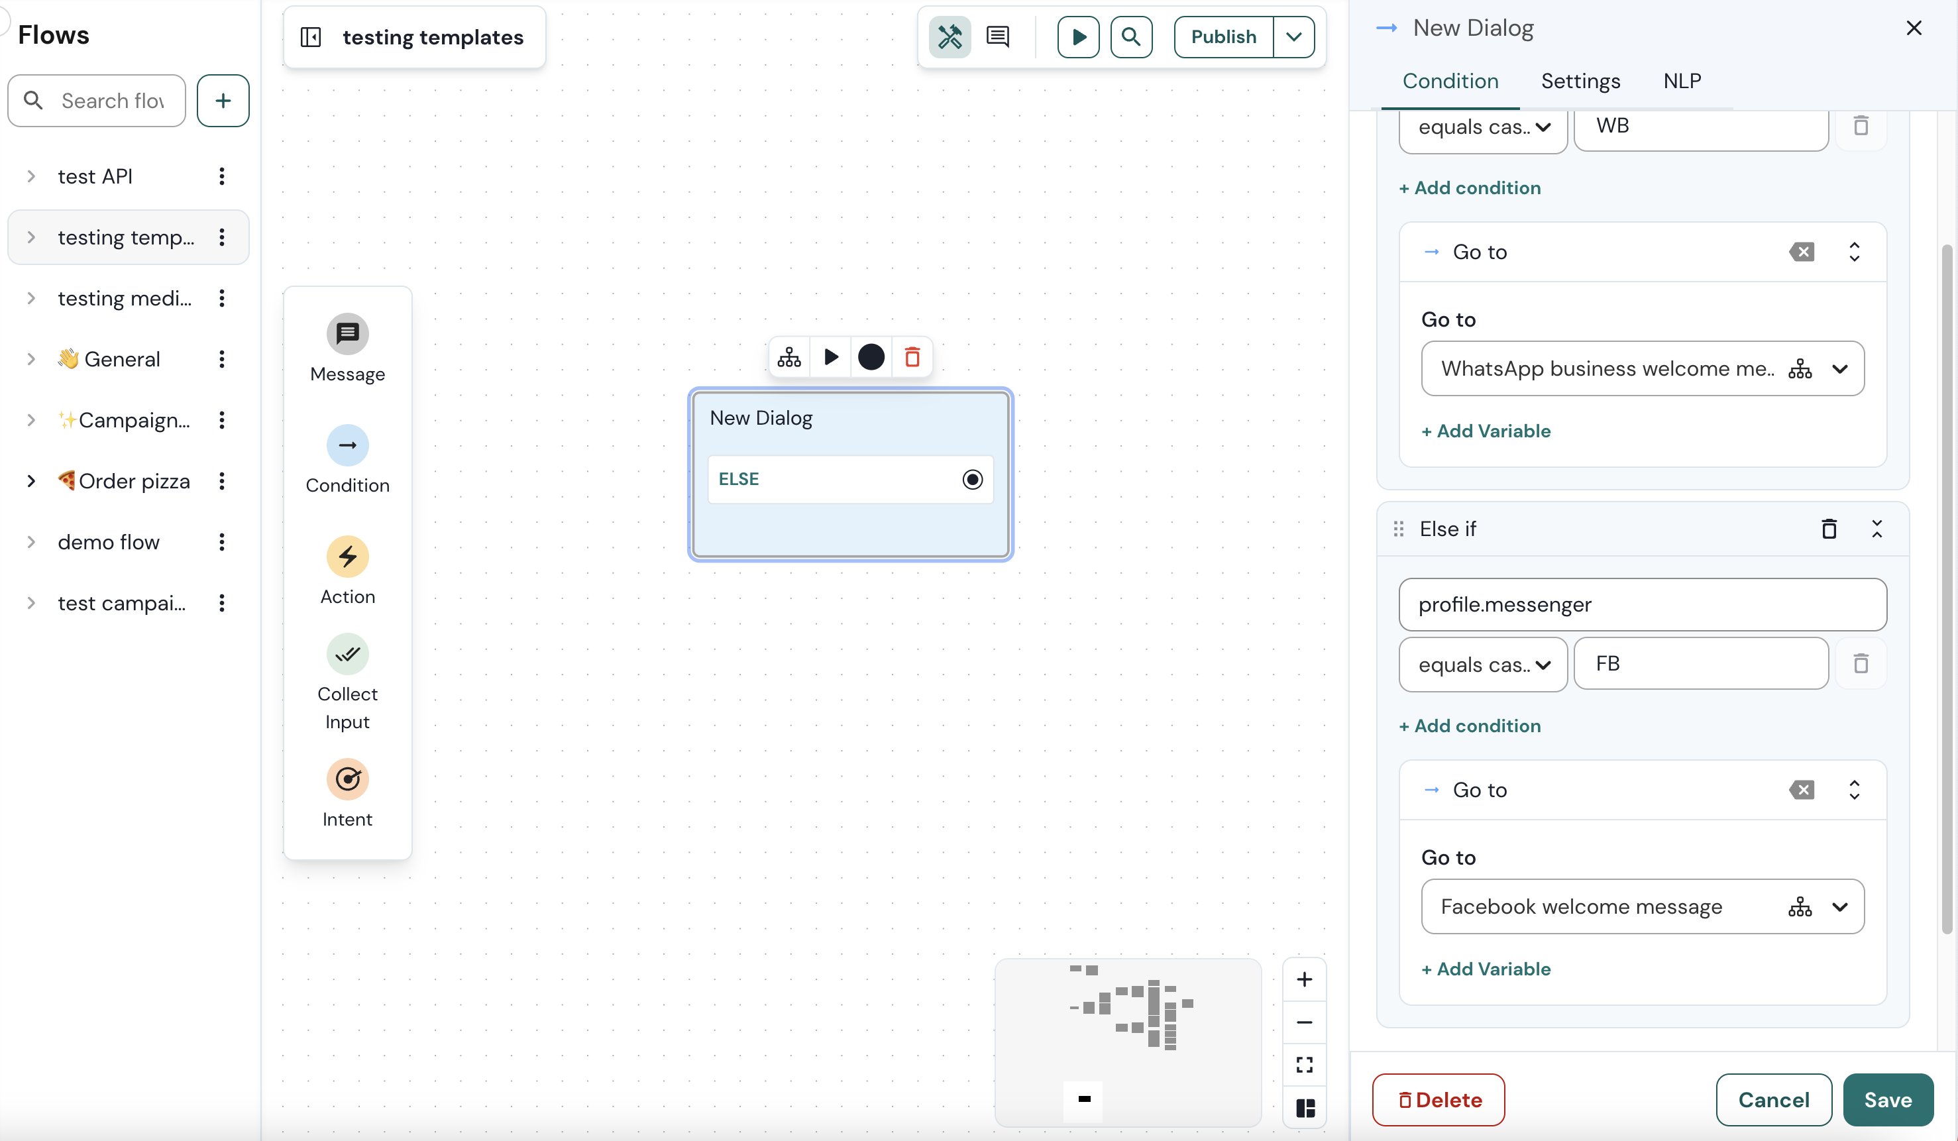The height and width of the screenshot is (1141, 1958).
Task: Click the Save button
Action: (1888, 1100)
